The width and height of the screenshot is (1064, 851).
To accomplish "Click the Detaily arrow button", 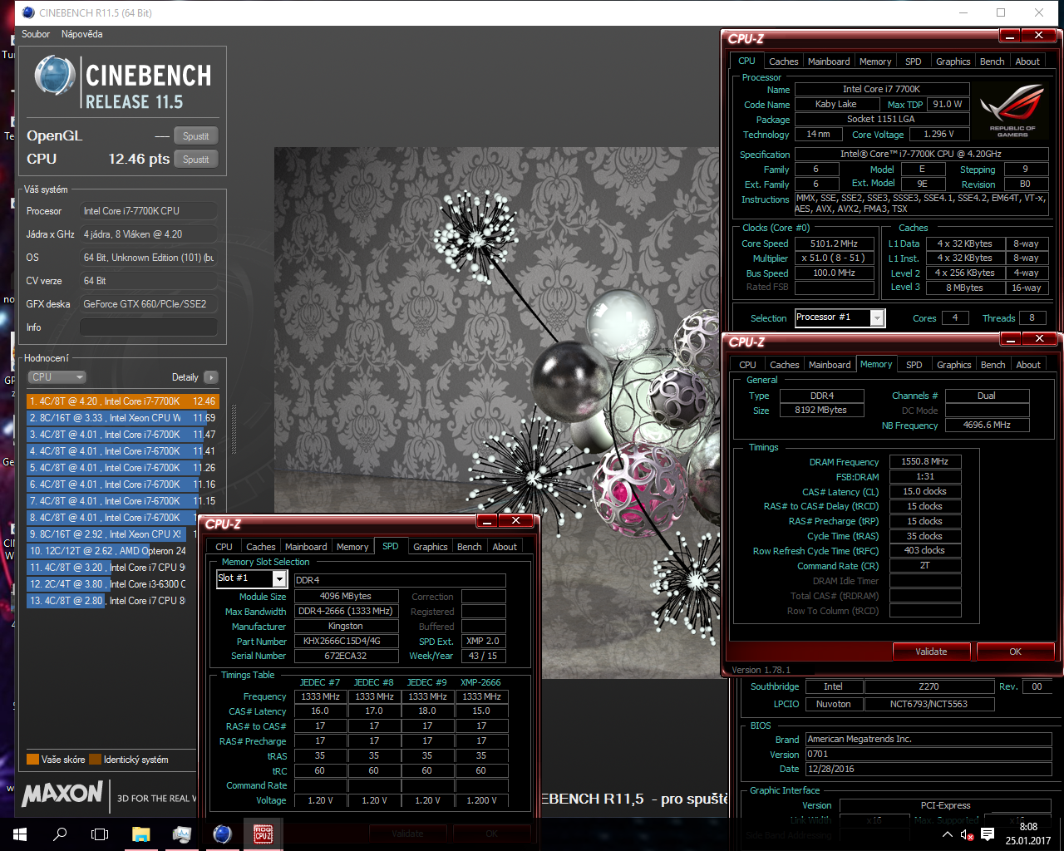I will click(210, 377).
